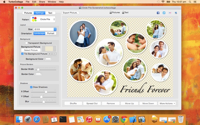Click the tile size plus button
This screenshot has height=125, width=200.
[x=49, y=54]
